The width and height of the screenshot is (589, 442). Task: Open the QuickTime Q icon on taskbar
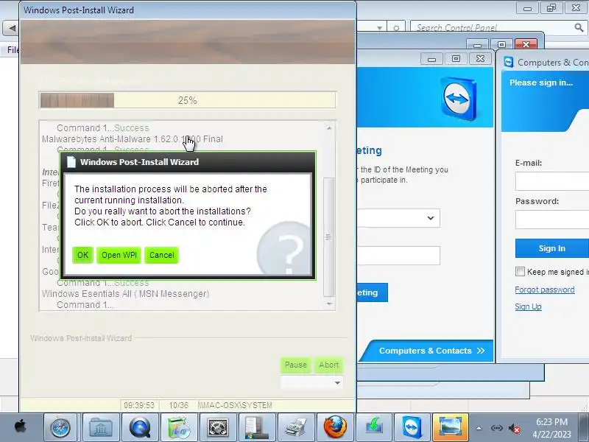coord(139,428)
